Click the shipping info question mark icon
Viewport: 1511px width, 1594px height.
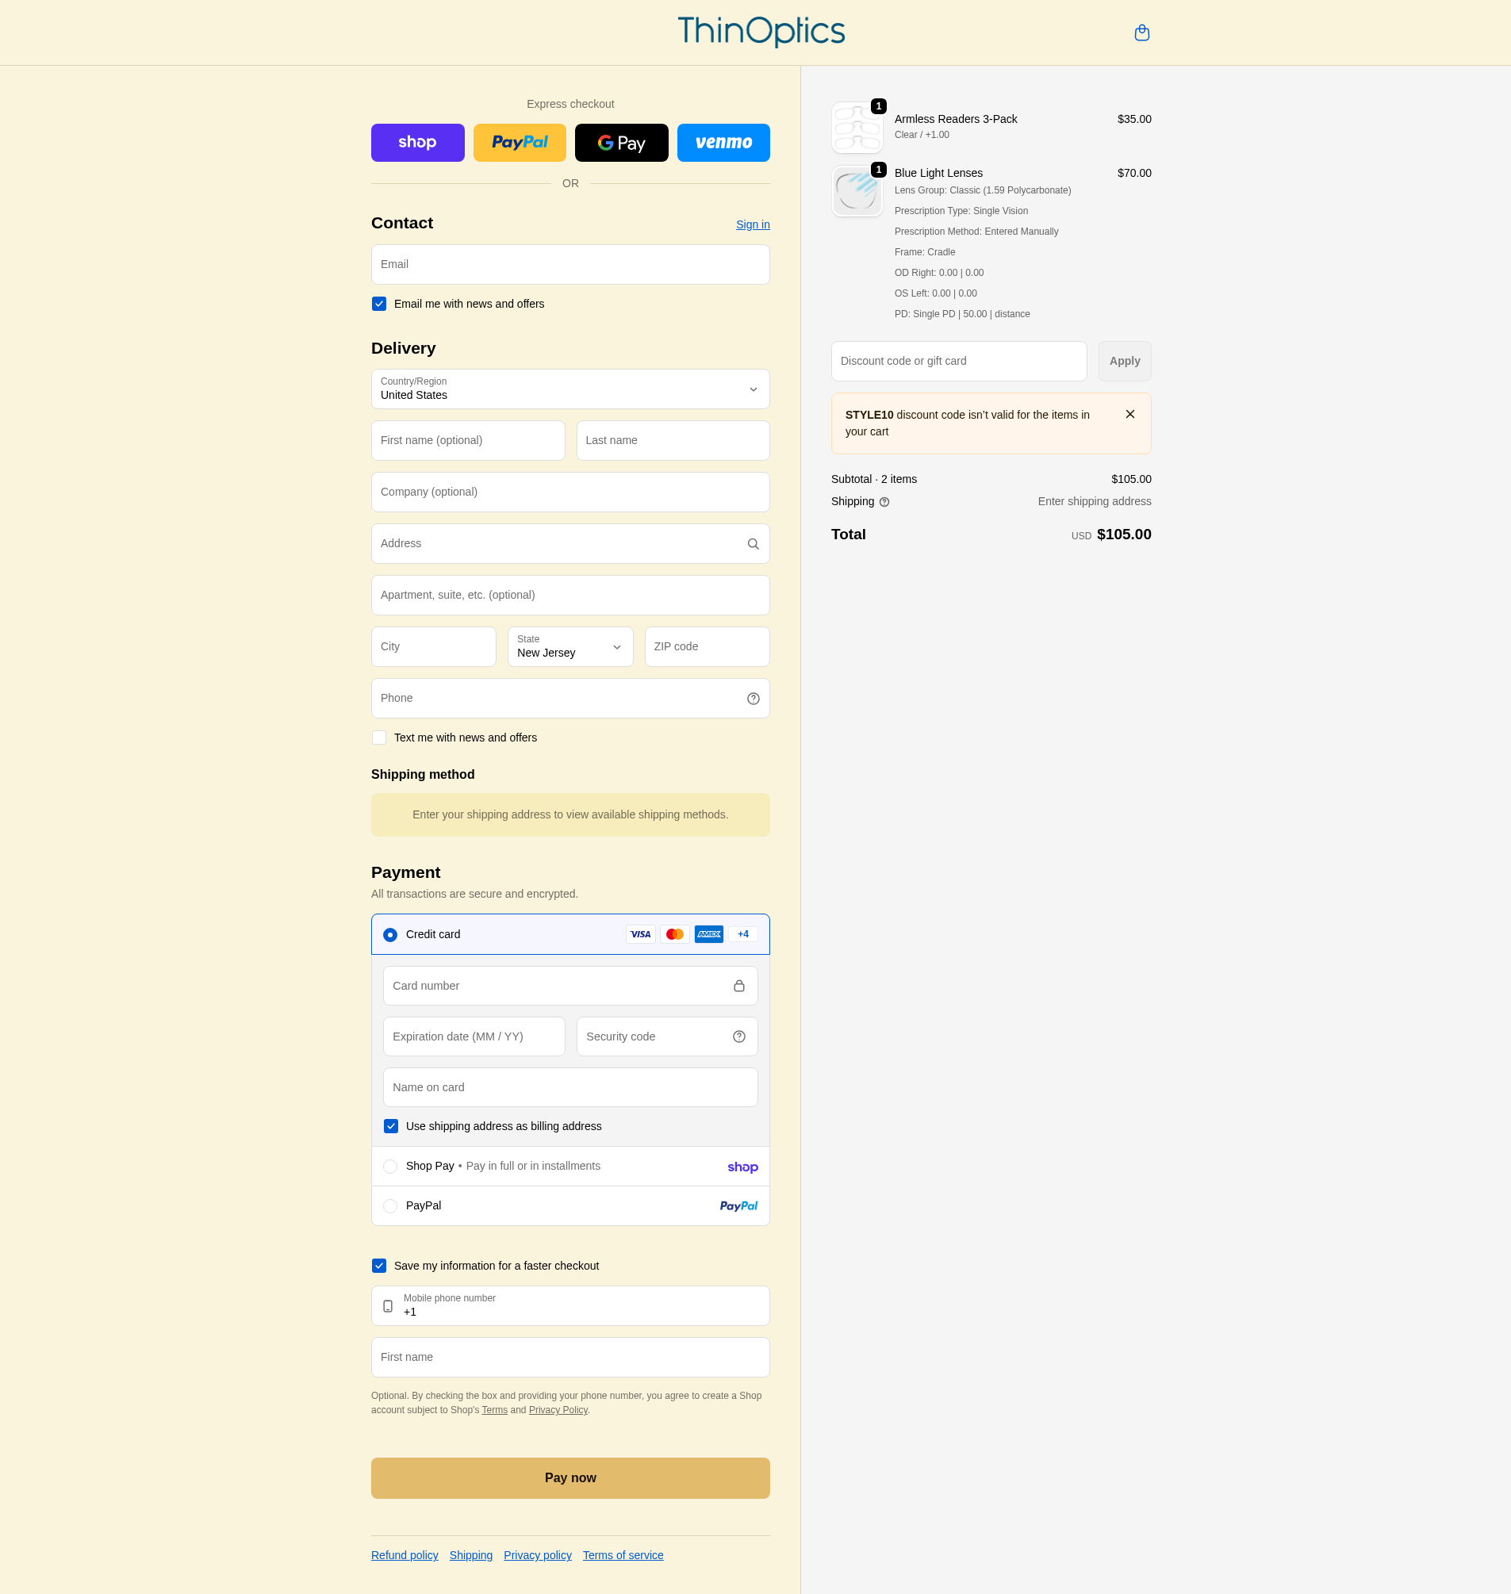884,502
